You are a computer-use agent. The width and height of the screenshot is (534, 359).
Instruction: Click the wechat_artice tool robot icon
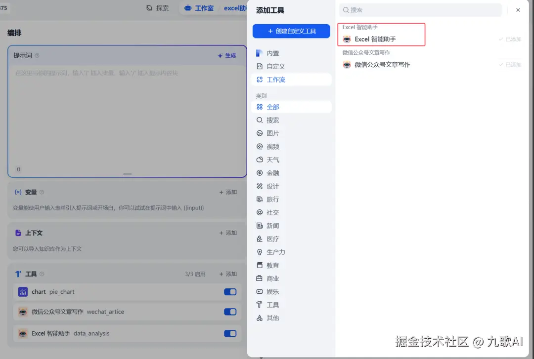point(23,312)
